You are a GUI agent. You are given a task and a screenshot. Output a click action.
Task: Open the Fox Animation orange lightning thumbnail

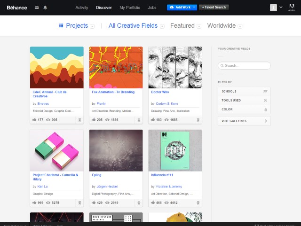click(116, 67)
